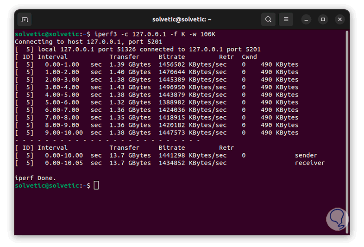Click summary bitrate 1434852 KBytes/sec
The image size is (364, 247).
pos(193,163)
